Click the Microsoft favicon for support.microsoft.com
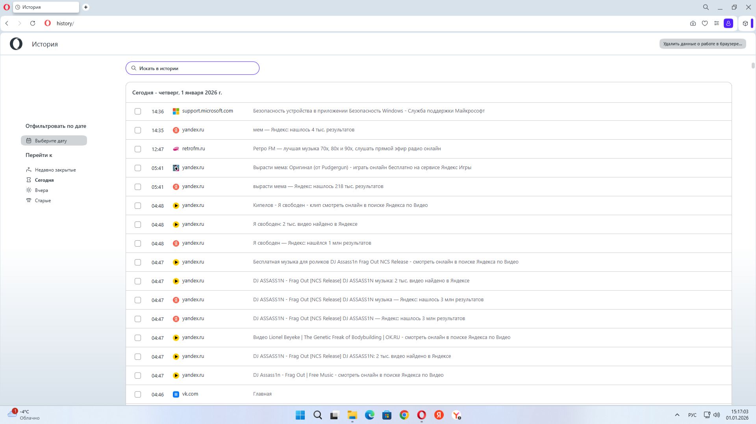Viewport: 756px width, 424px height. click(x=176, y=111)
